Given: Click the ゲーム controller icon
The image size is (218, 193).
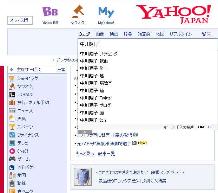Looking at the screenshot, I should (12, 159).
